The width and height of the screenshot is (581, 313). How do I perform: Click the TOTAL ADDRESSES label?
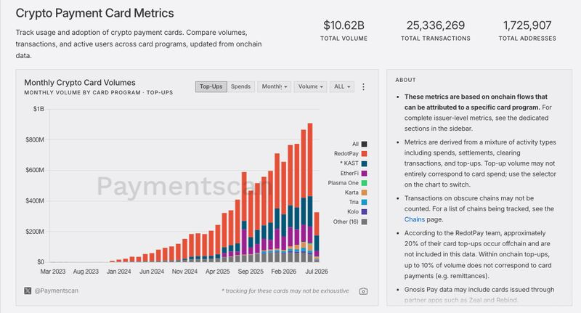pyautogui.click(x=527, y=38)
